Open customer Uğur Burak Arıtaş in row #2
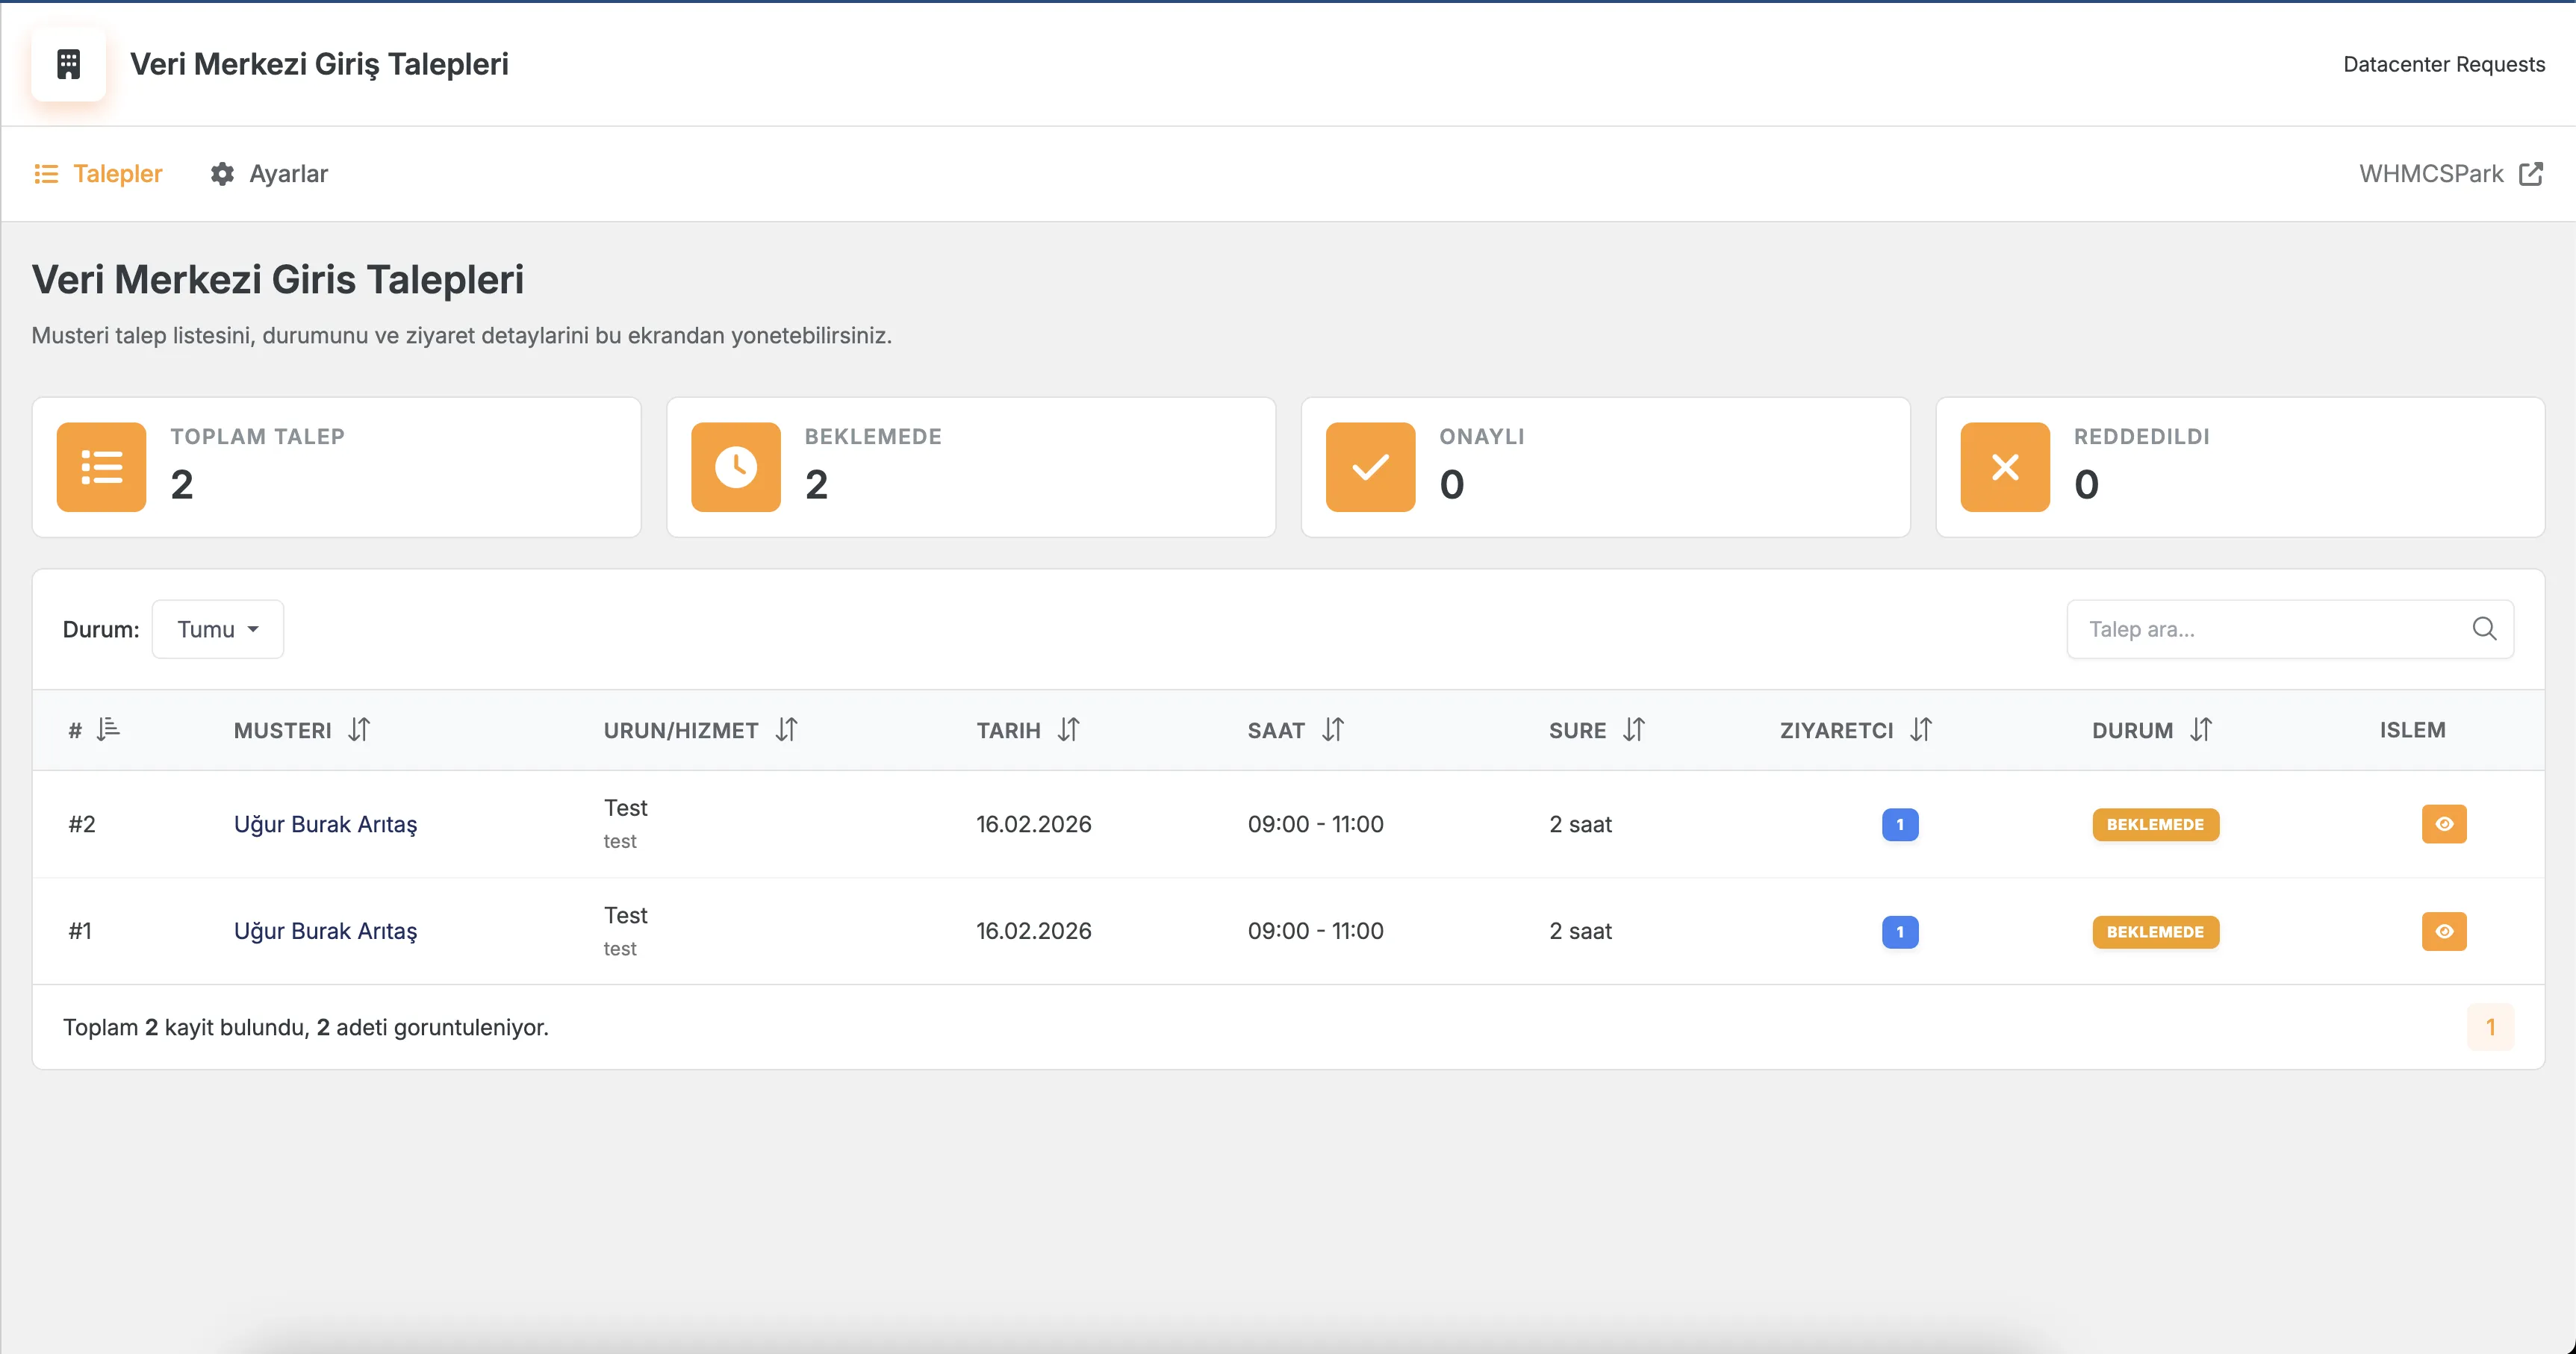 (x=325, y=824)
